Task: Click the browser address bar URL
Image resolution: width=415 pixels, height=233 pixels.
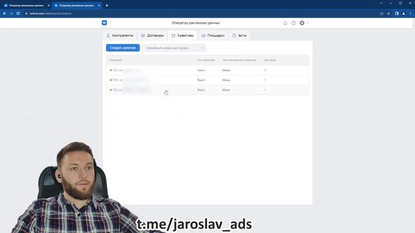Action: point(51,13)
